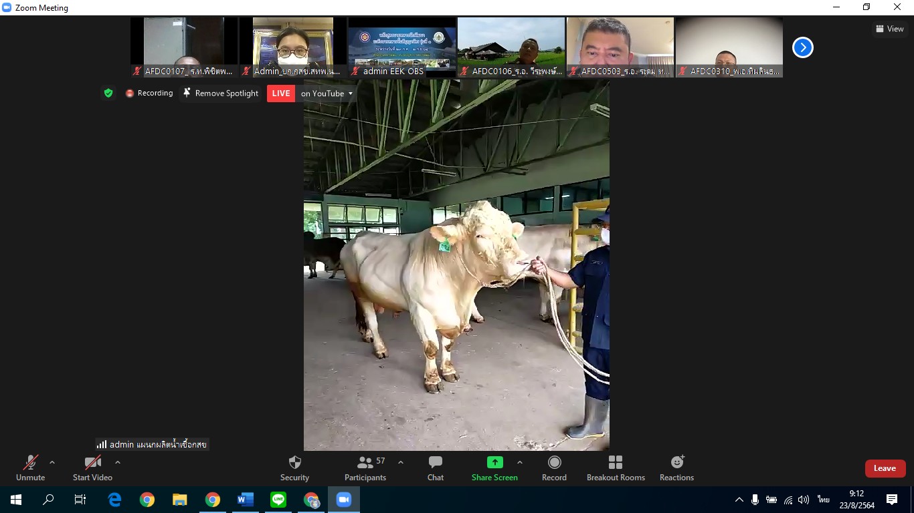Click the spotlighted cow video
The image size is (914, 513).
point(456,265)
